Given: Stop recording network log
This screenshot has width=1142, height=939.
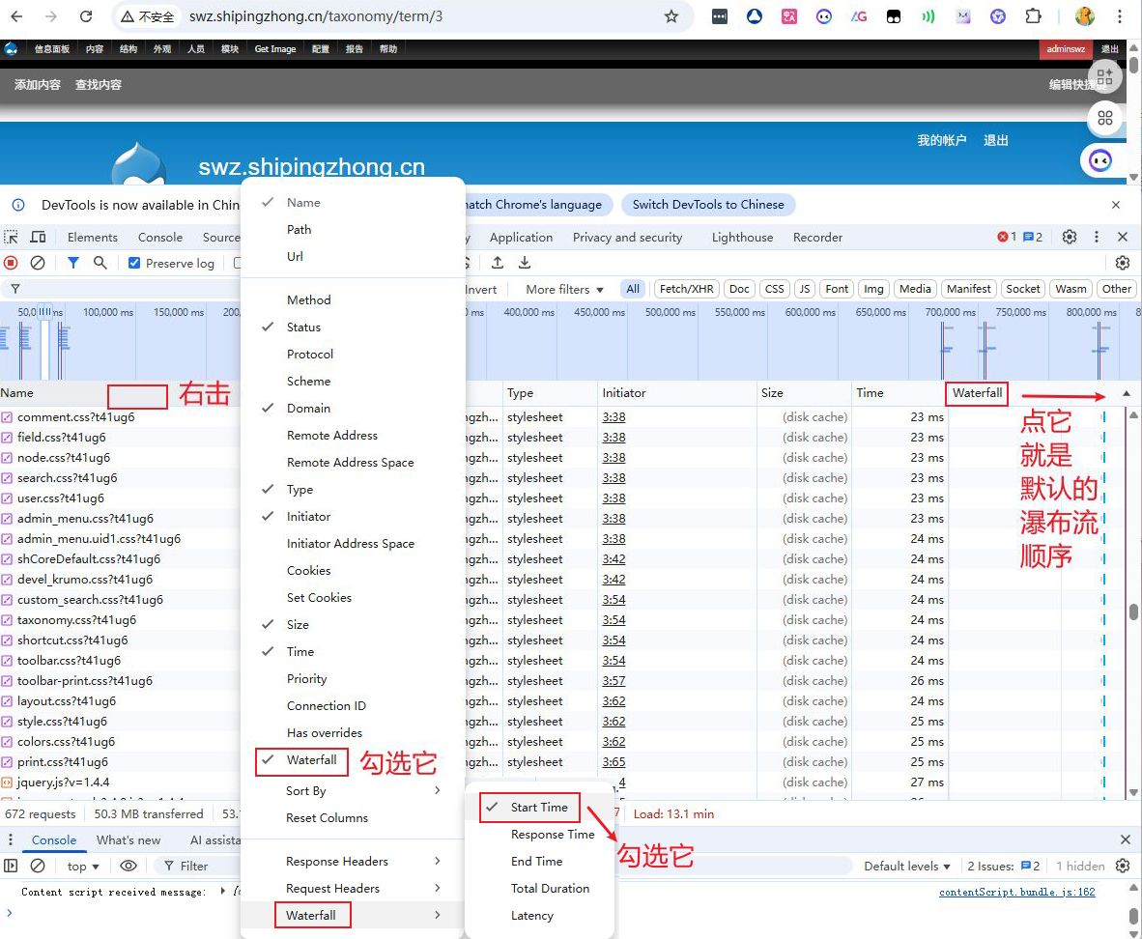Looking at the screenshot, I should point(11,263).
